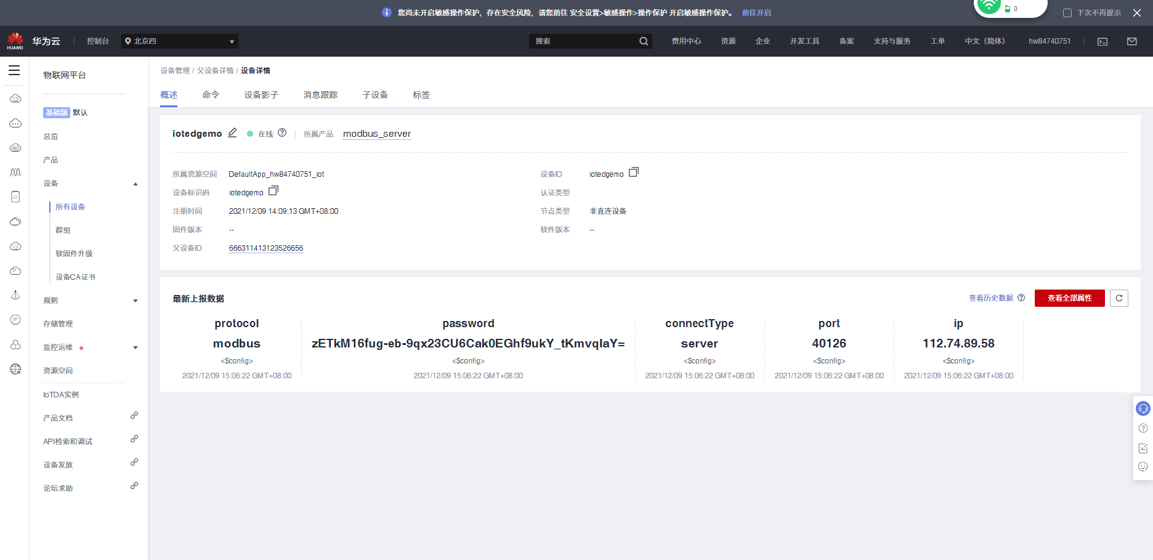Image resolution: width=1153 pixels, height=560 pixels.
Task: Click the waveform peaks icon in left rail
Action: click(15, 172)
